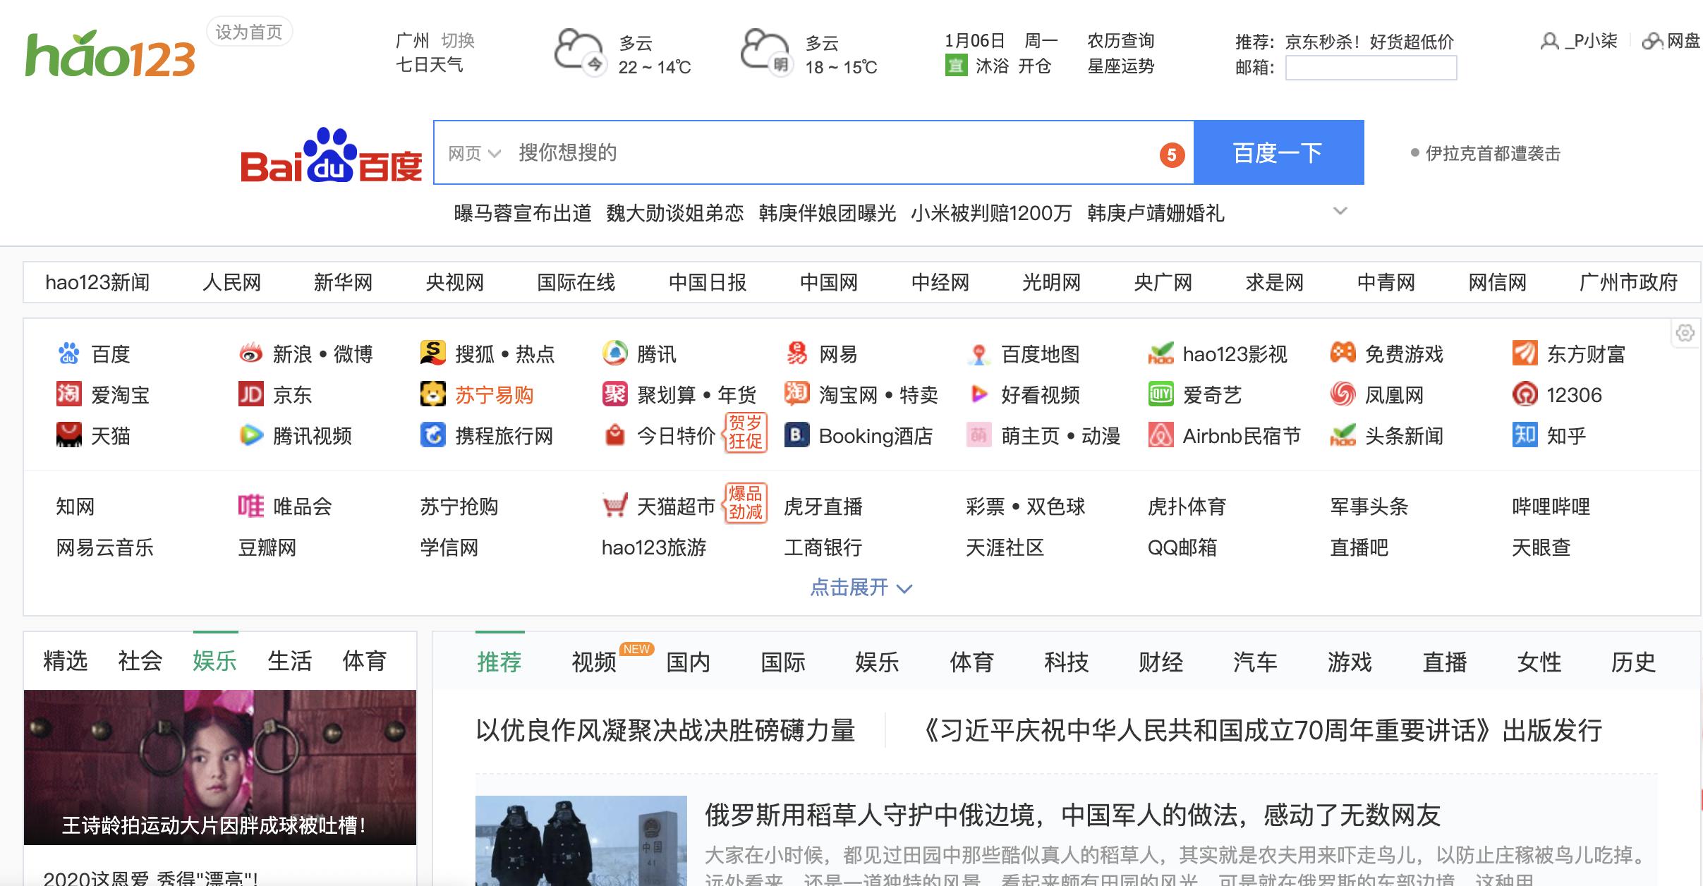This screenshot has width=1703, height=886.
Task: Open the 网页 search category dropdown
Action: (x=473, y=152)
